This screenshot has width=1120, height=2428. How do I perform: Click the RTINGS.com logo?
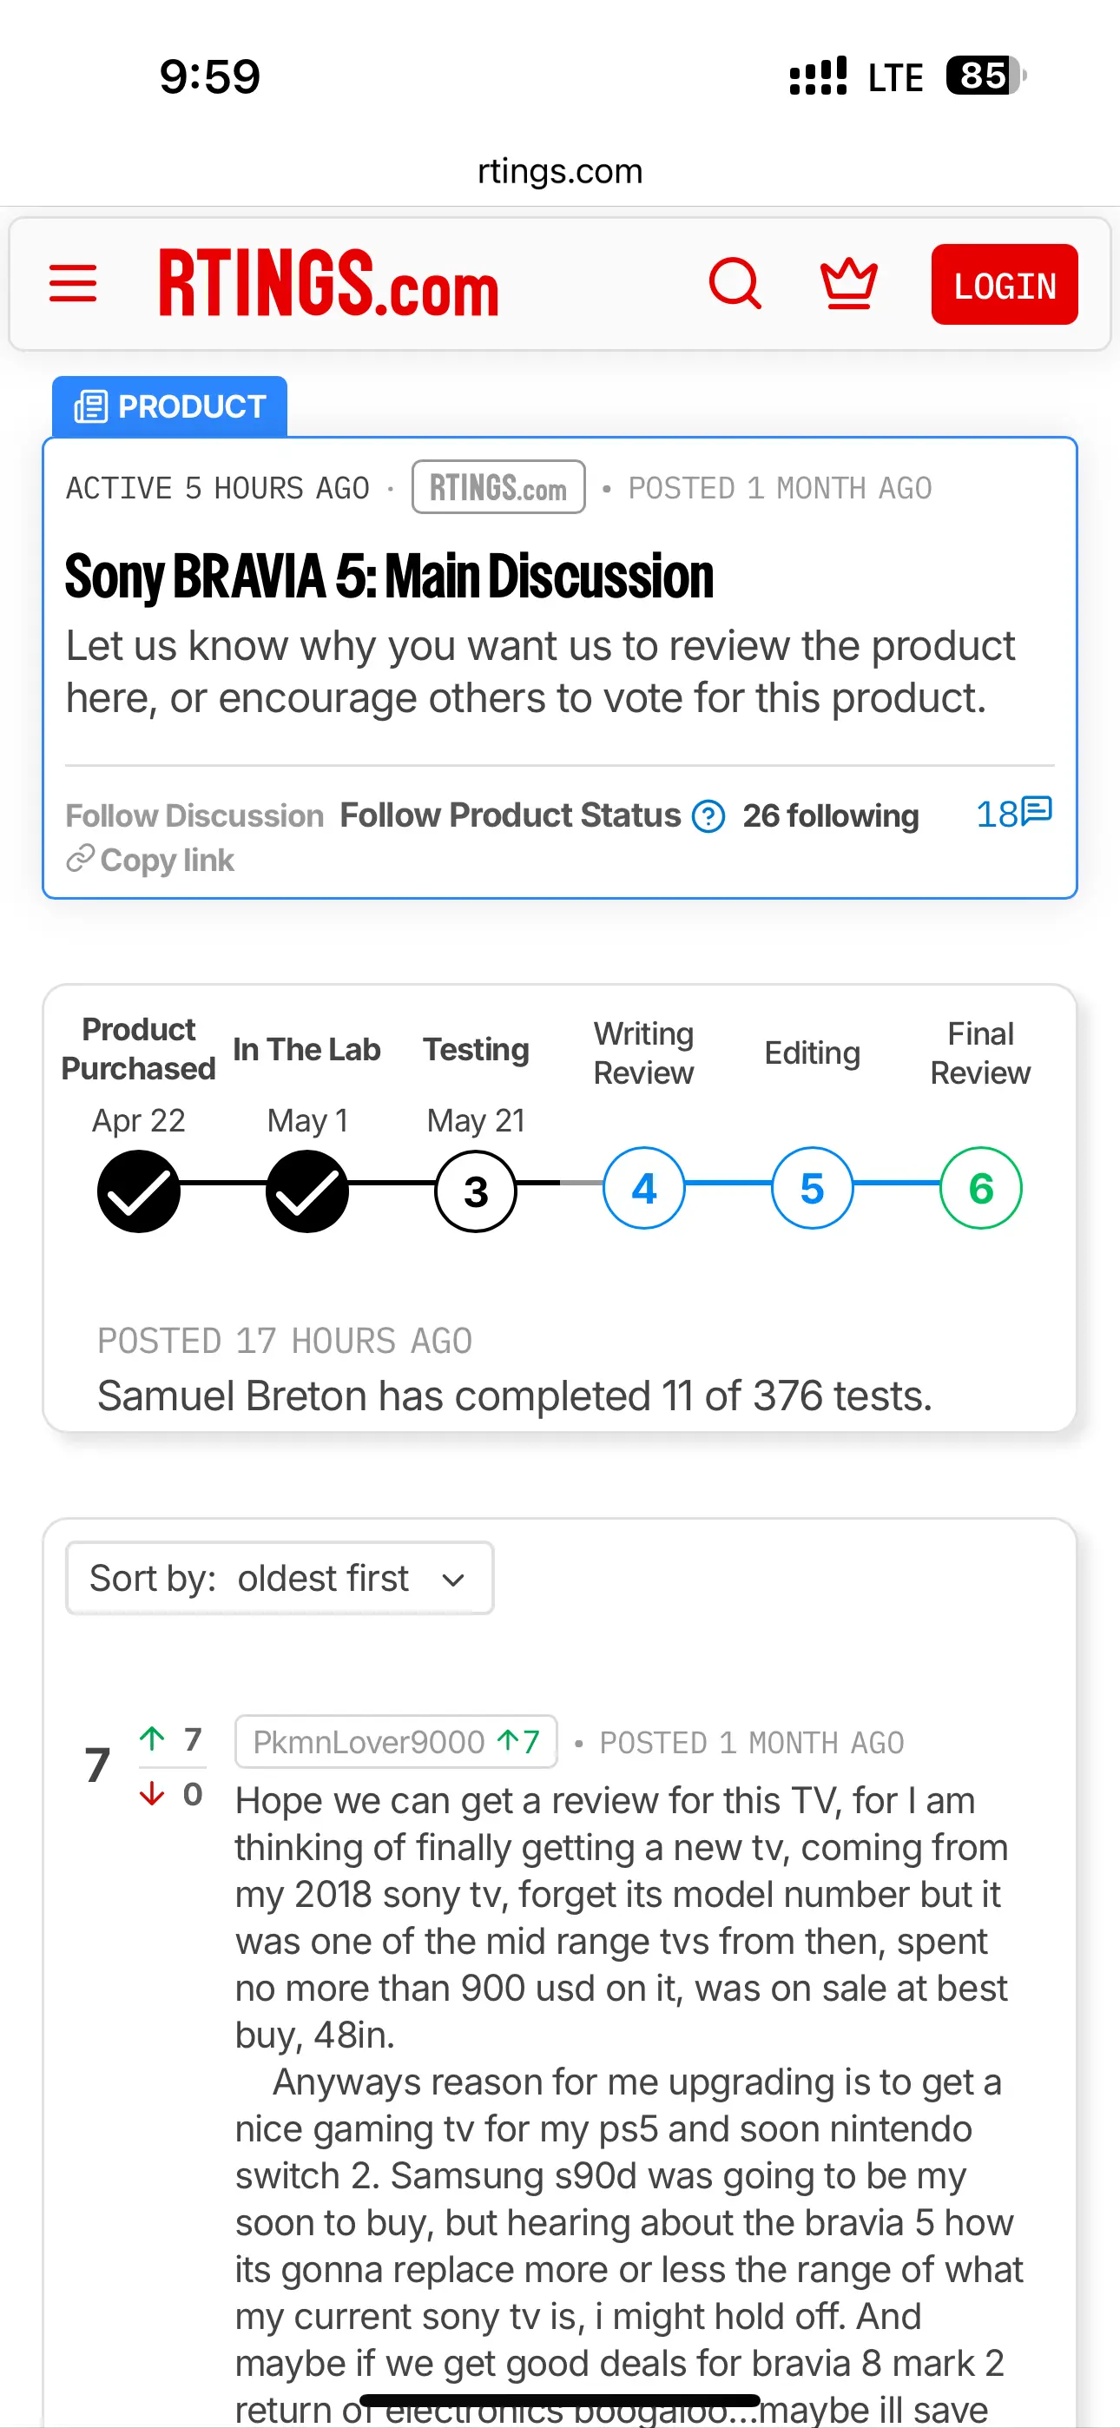point(328,283)
